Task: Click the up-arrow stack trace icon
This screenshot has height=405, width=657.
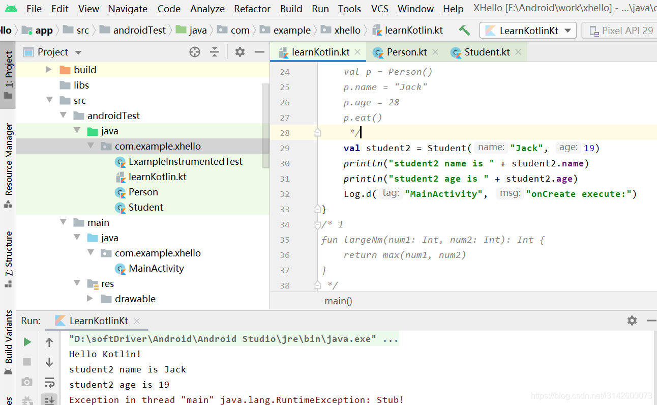Action: (49, 342)
